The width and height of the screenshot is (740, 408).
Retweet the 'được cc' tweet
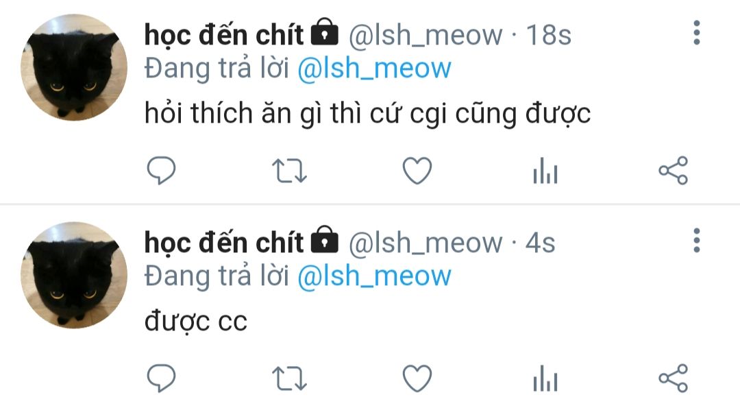tap(289, 379)
